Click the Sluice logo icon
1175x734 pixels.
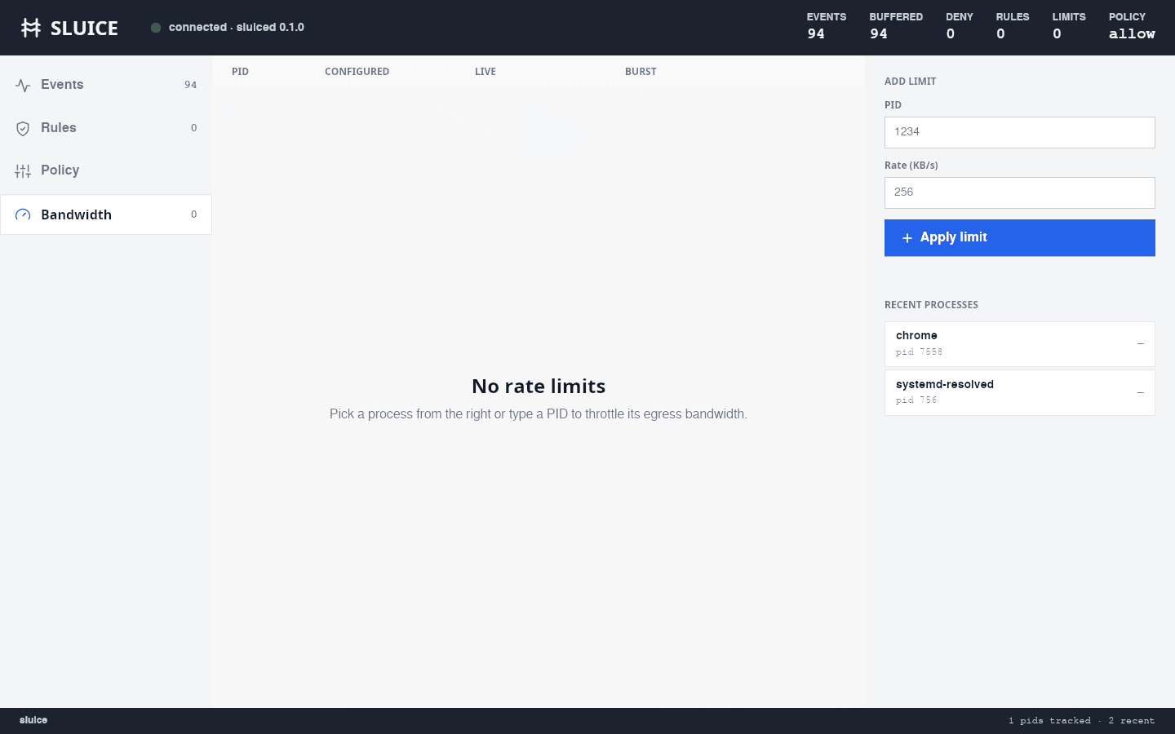tap(31, 28)
